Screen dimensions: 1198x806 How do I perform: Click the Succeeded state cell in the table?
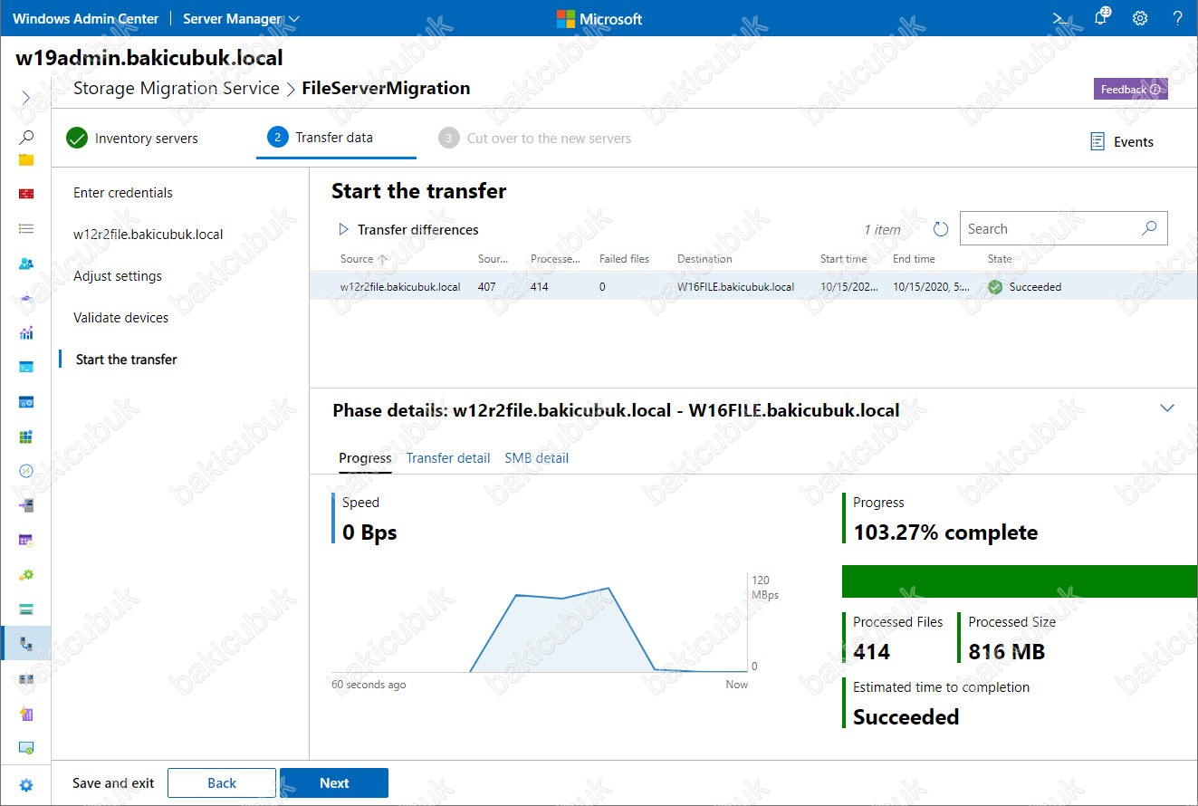1025,287
